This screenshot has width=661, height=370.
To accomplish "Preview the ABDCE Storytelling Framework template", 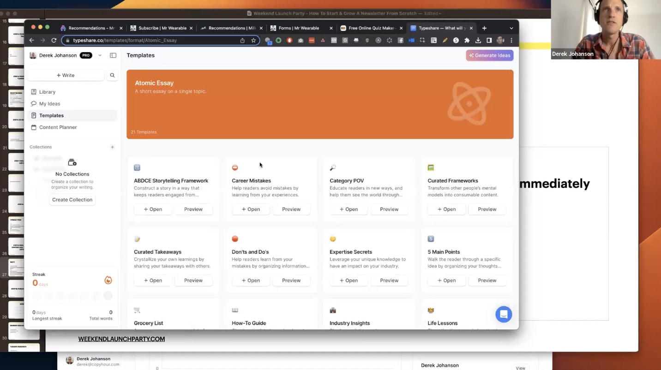I will 193,209.
